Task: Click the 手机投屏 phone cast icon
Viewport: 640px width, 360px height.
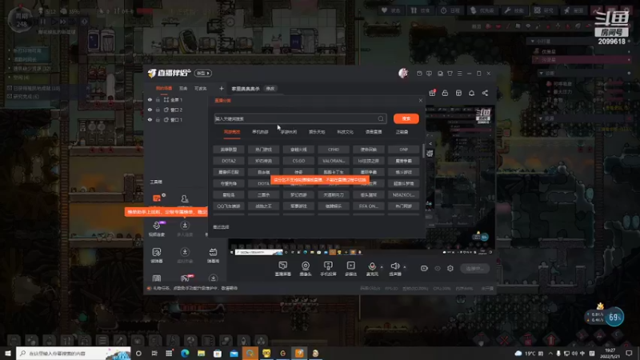Action: pos(328,268)
